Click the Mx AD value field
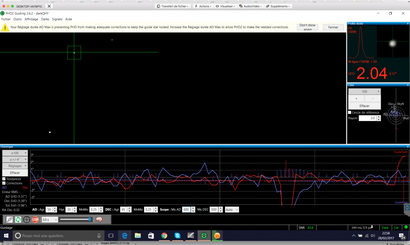Image resolution: width=410 pixels, height=245 pixels. tap(186, 209)
